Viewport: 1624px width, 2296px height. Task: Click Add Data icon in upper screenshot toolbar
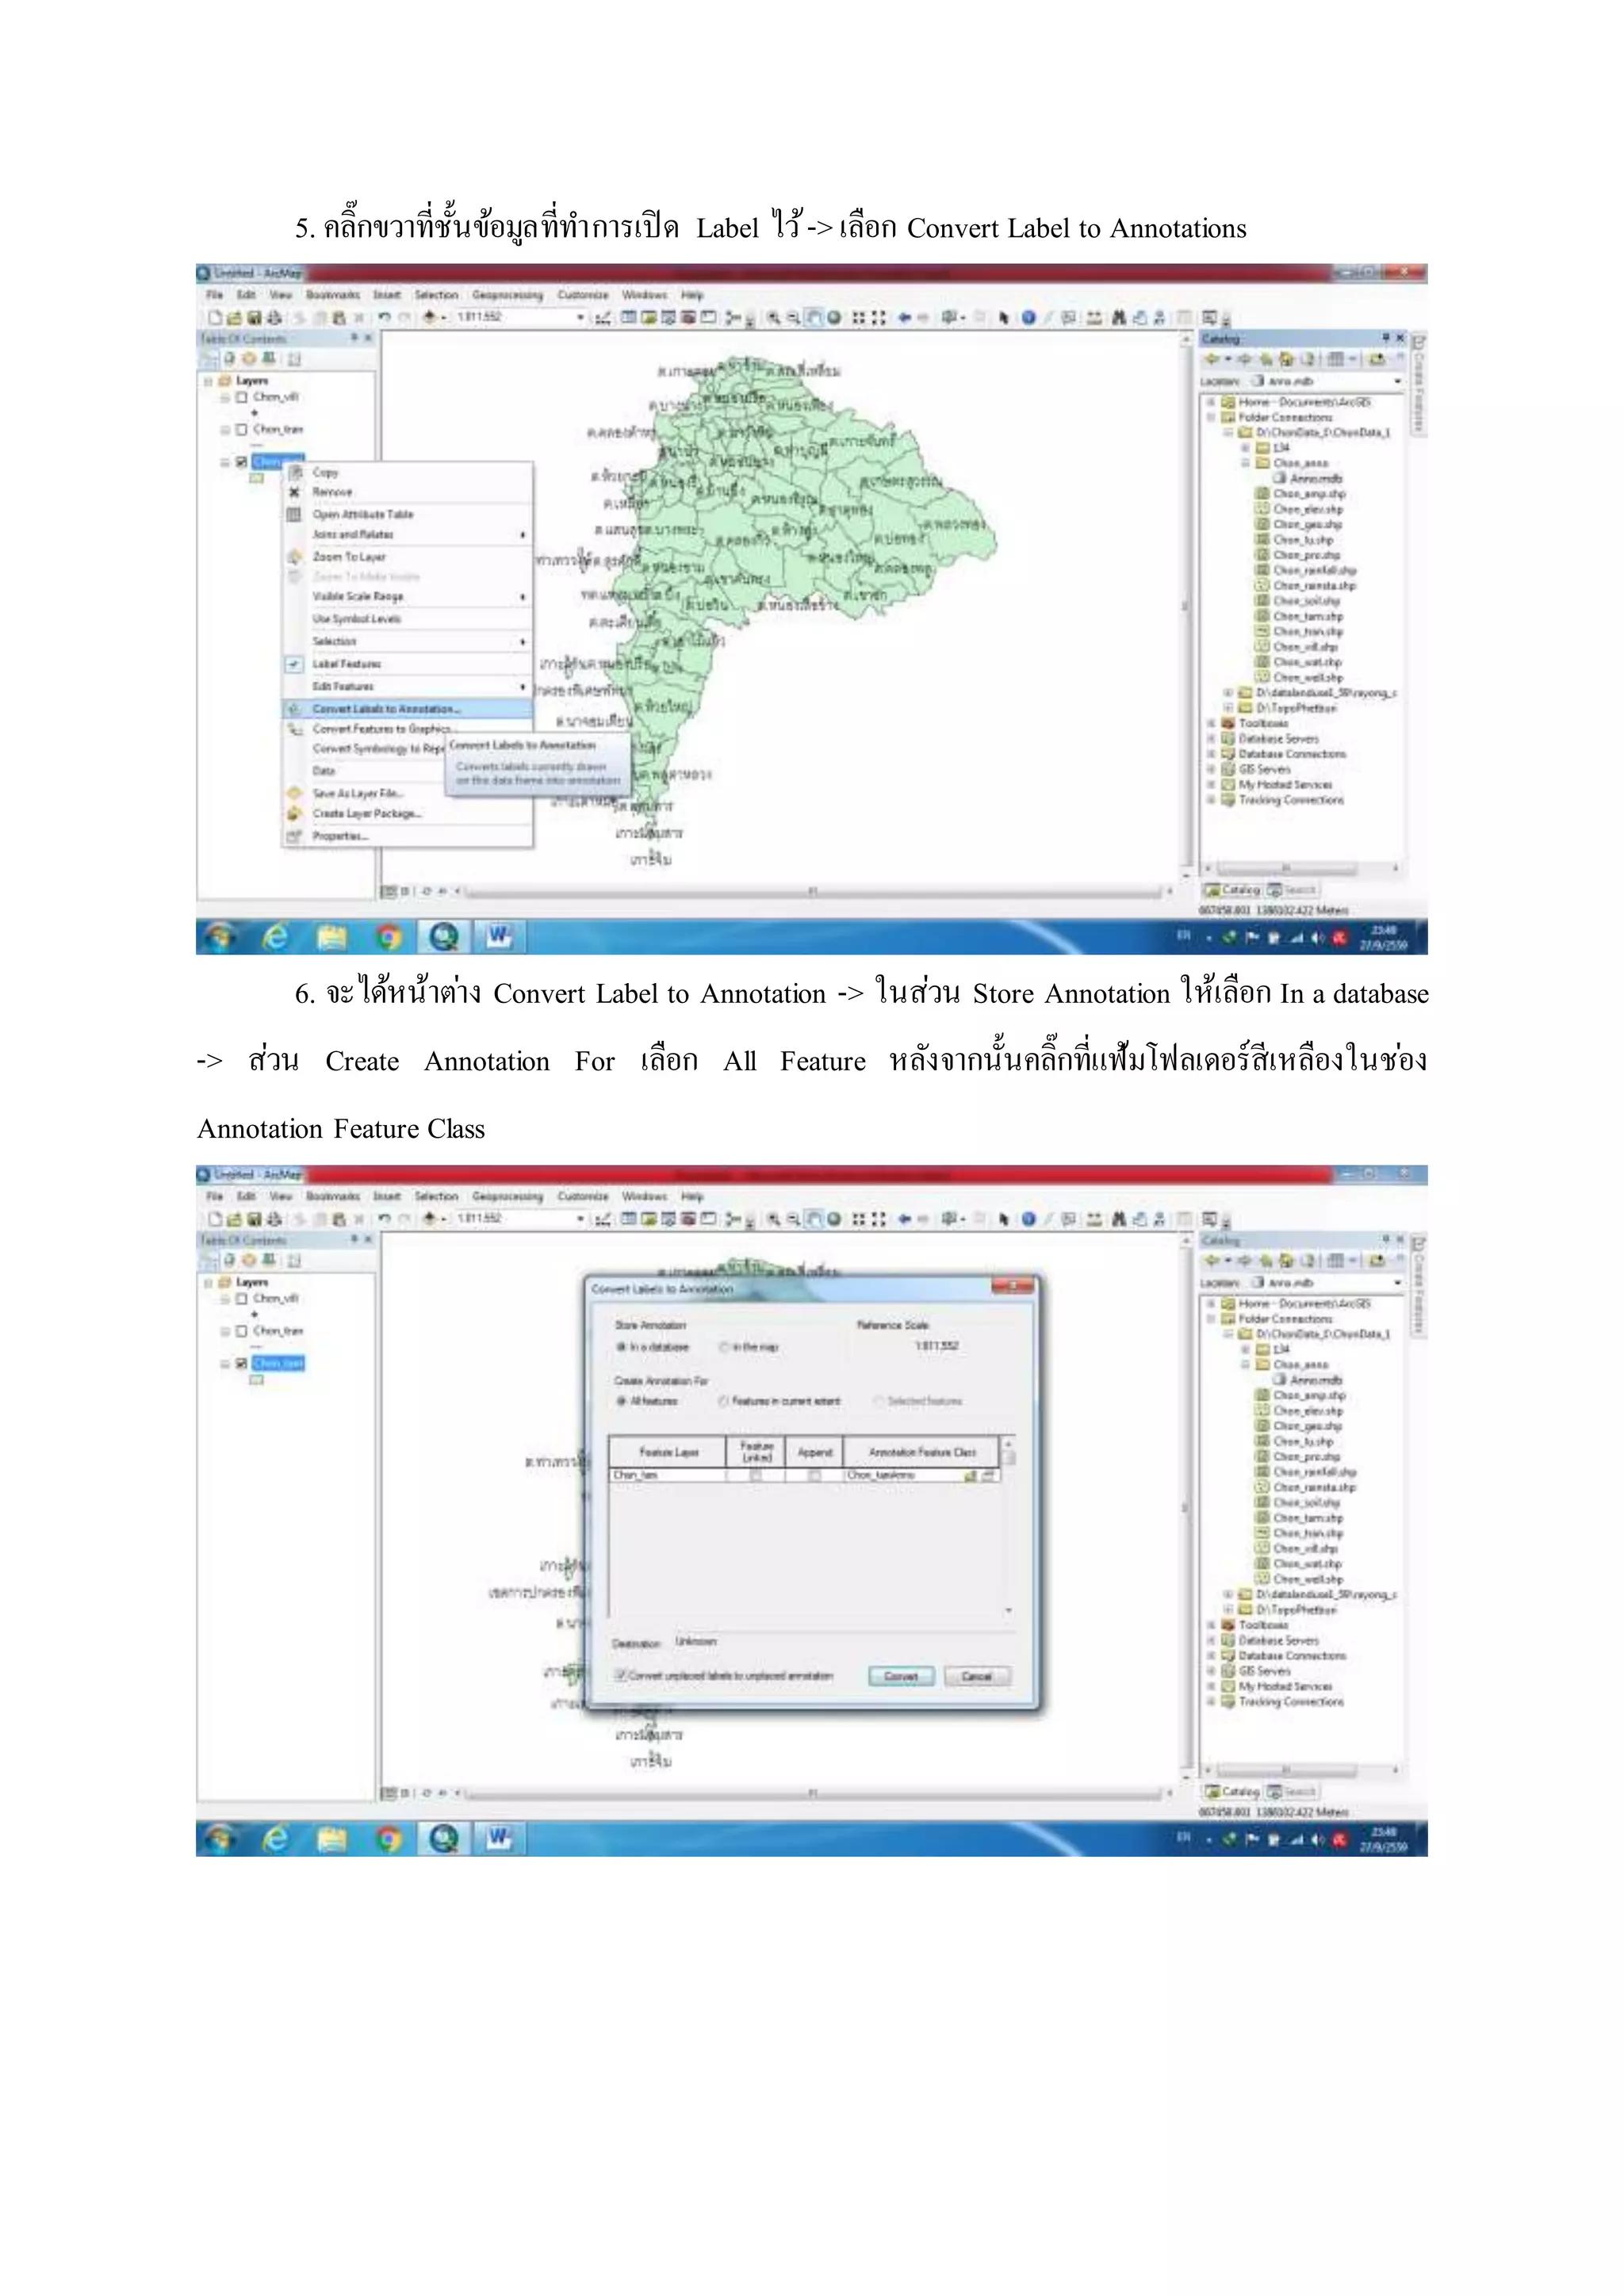430,318
